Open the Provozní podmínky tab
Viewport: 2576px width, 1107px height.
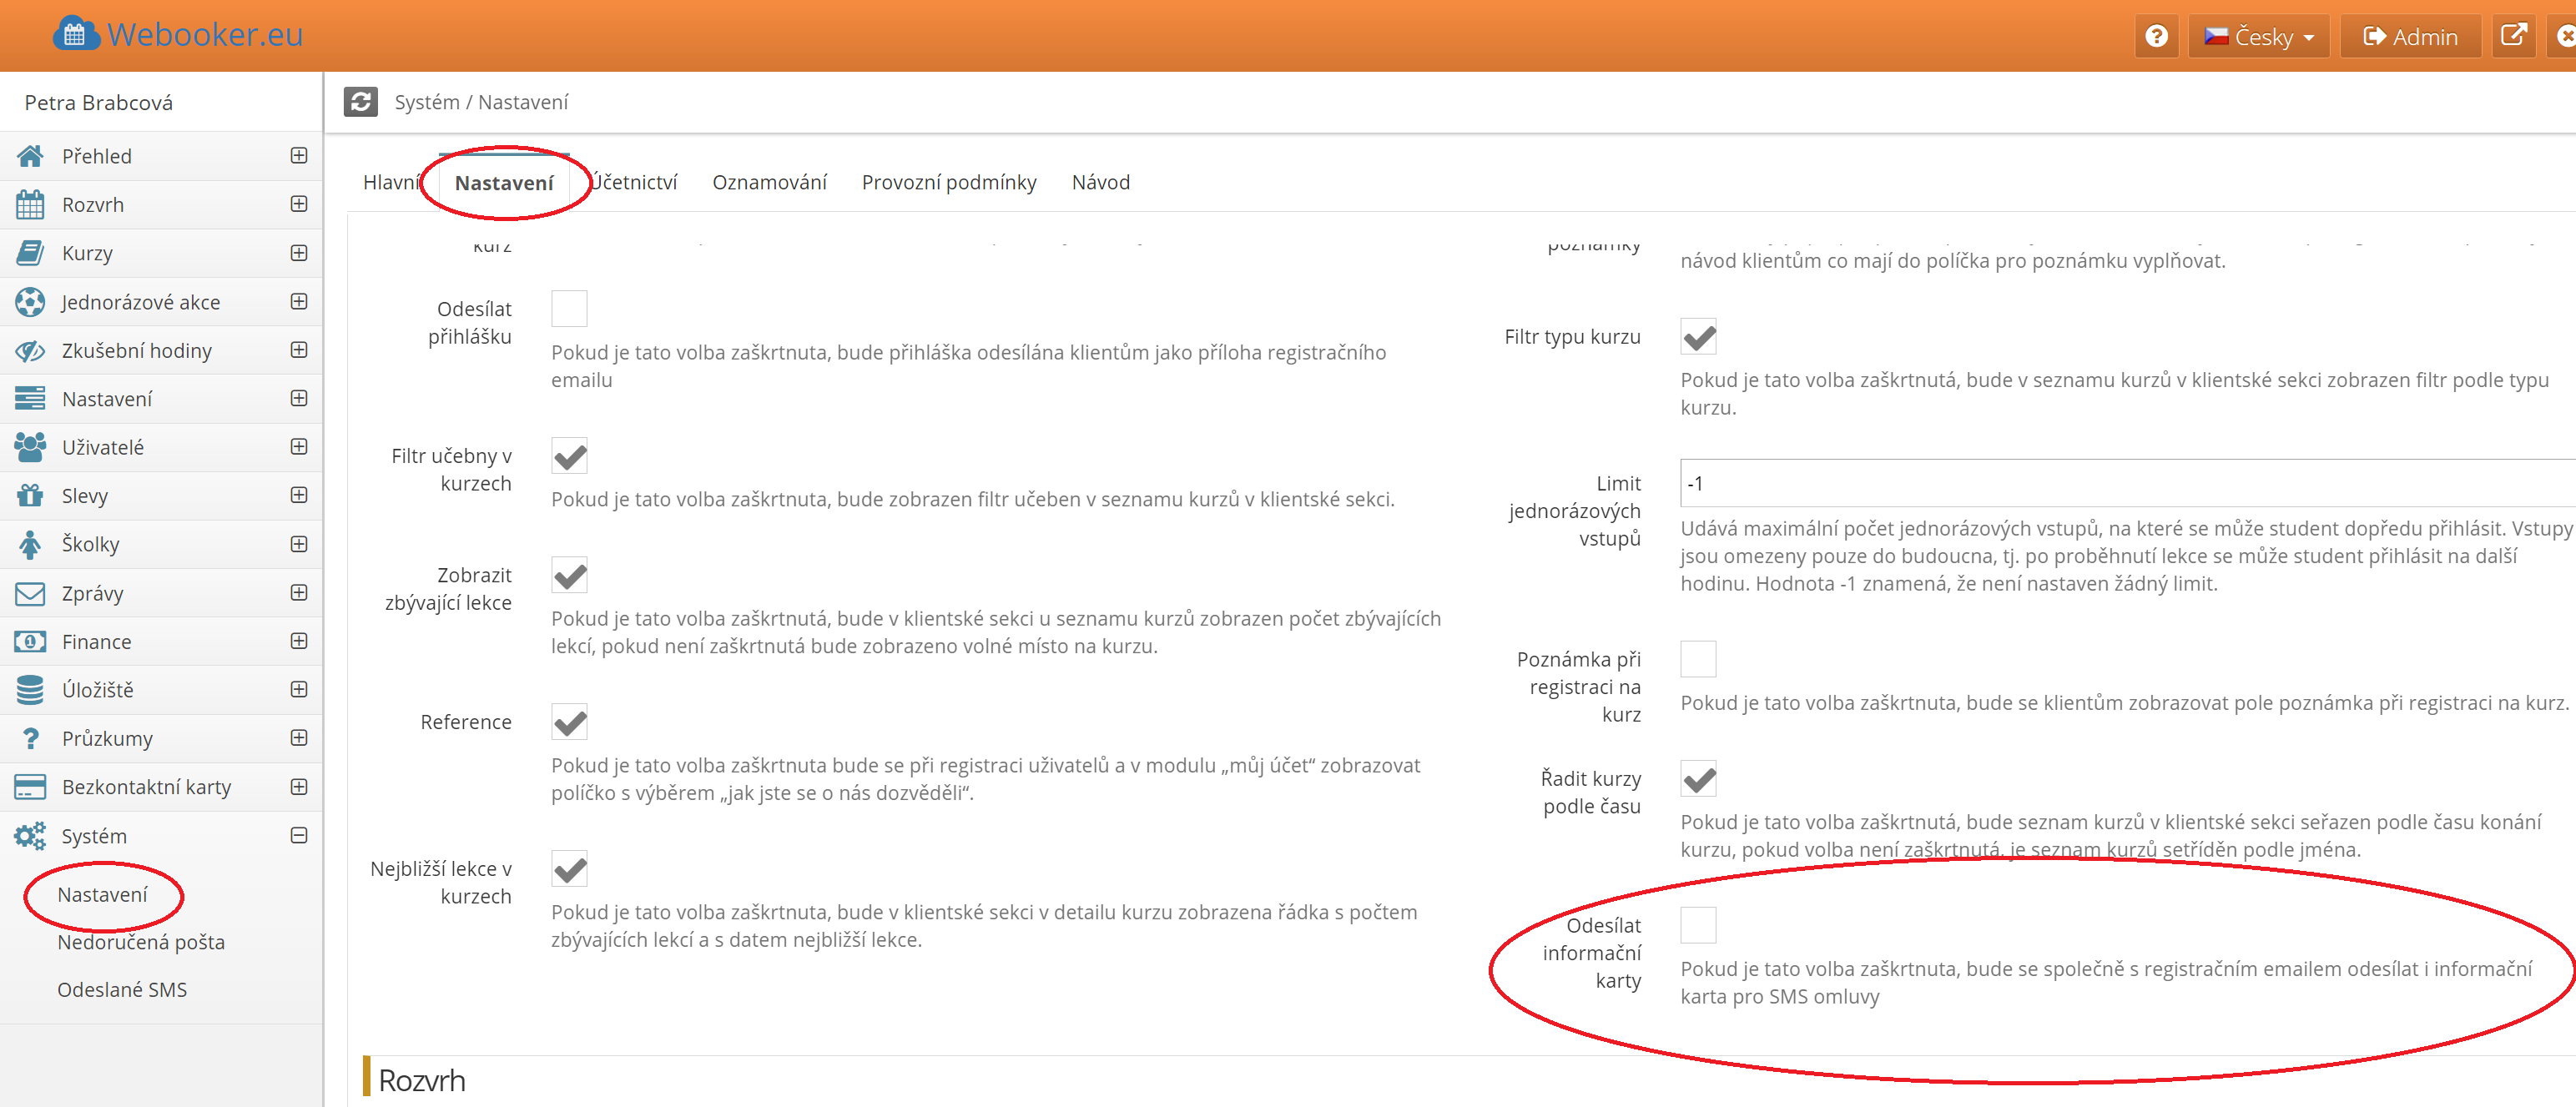[948, 182]
